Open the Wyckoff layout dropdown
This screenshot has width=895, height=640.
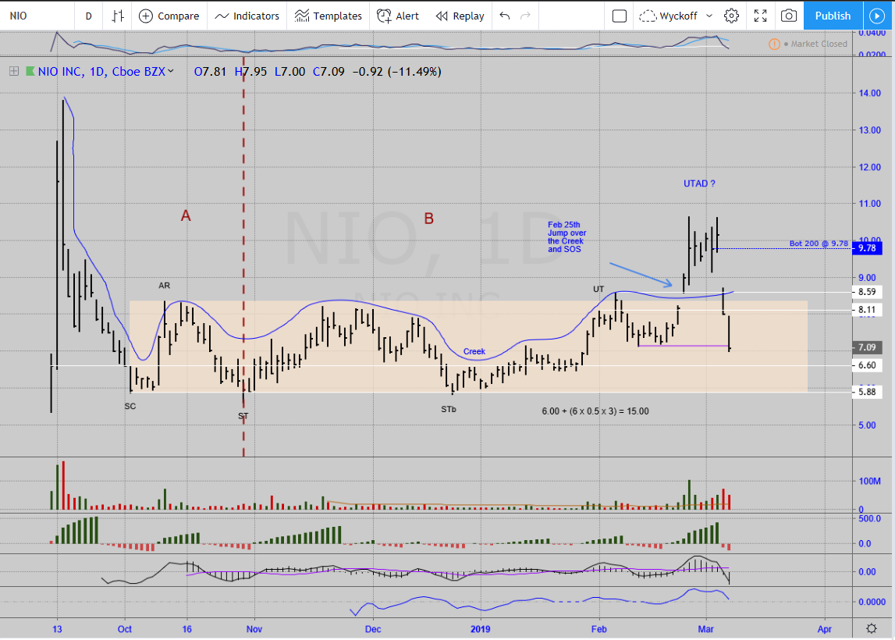point(676,16)
